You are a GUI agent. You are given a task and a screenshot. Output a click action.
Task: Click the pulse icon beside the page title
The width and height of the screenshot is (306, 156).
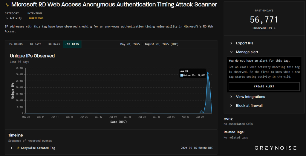[7, 5]
